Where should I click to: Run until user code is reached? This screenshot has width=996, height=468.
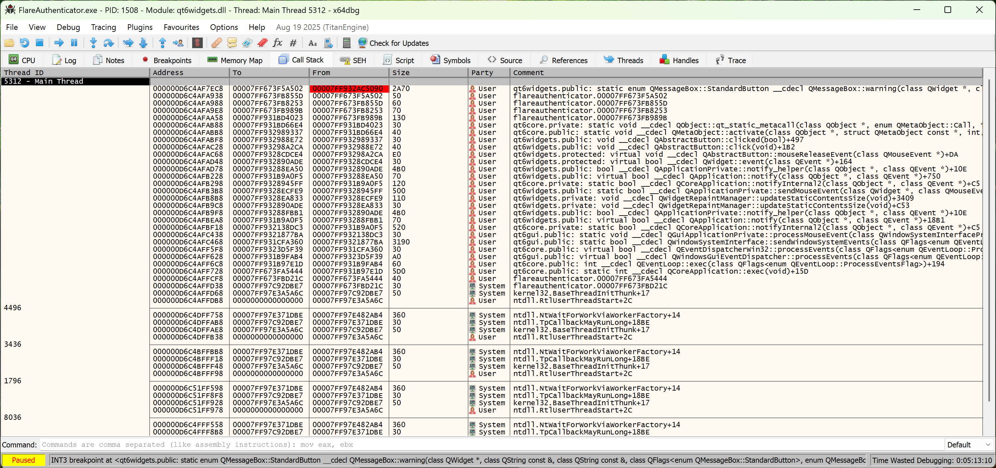tap(178, 43)
